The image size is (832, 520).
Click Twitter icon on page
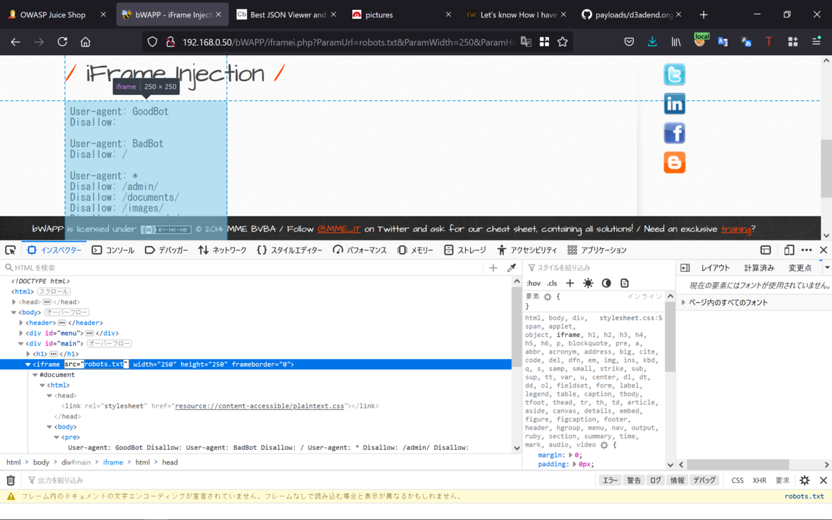pos(674,75)
